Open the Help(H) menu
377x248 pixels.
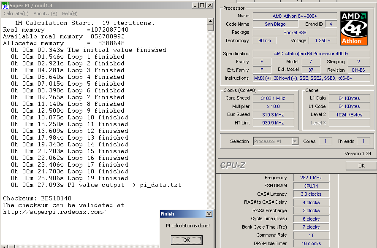click(70, 13)
